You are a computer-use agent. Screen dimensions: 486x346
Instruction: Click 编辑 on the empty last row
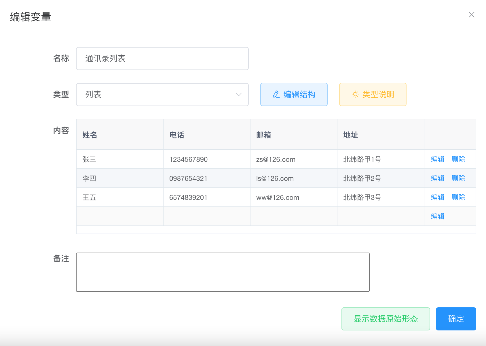[x=438, y=216]
